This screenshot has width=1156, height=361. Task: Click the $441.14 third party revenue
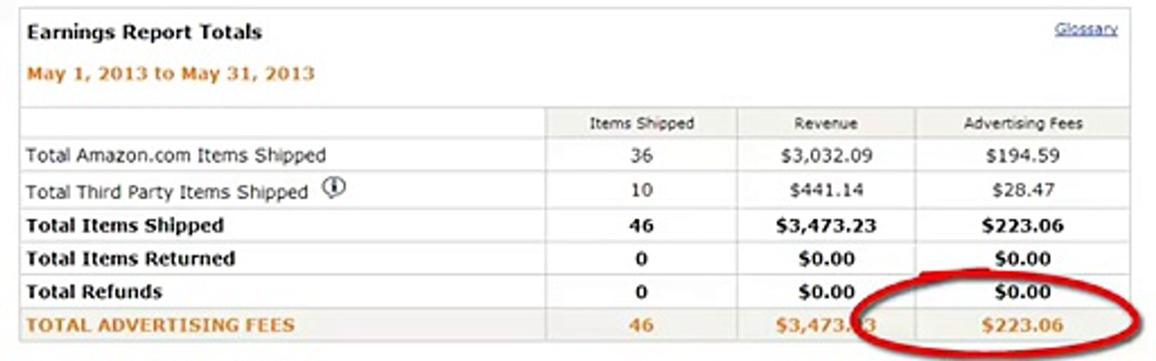[826, 190]
